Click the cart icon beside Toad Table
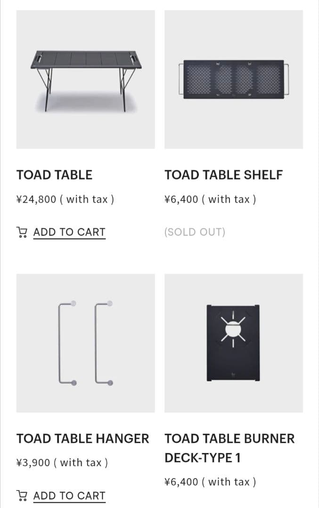319x508 pixels. pyautogui.click(x=22, y=232)
